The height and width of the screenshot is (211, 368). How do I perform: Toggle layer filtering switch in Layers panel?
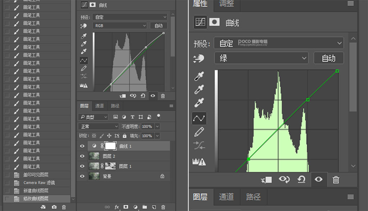point(158,117)
